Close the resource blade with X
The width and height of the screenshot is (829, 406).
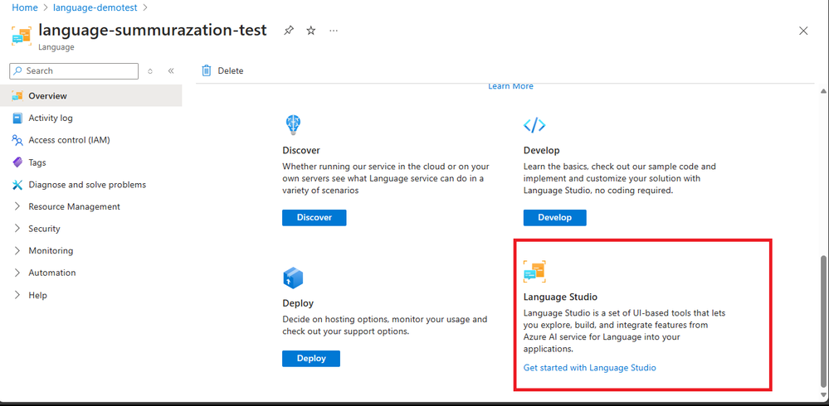pyautogui.click(x=803, y=31)
